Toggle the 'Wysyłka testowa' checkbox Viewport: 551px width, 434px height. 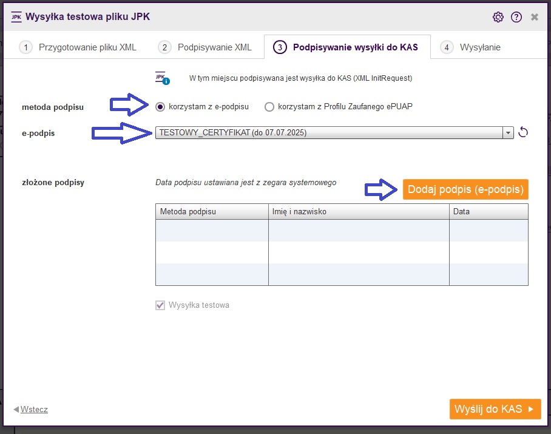(160, 305)
